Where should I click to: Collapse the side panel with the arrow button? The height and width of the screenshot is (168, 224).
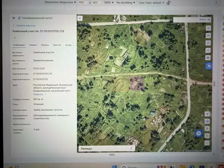click(80, 18)
